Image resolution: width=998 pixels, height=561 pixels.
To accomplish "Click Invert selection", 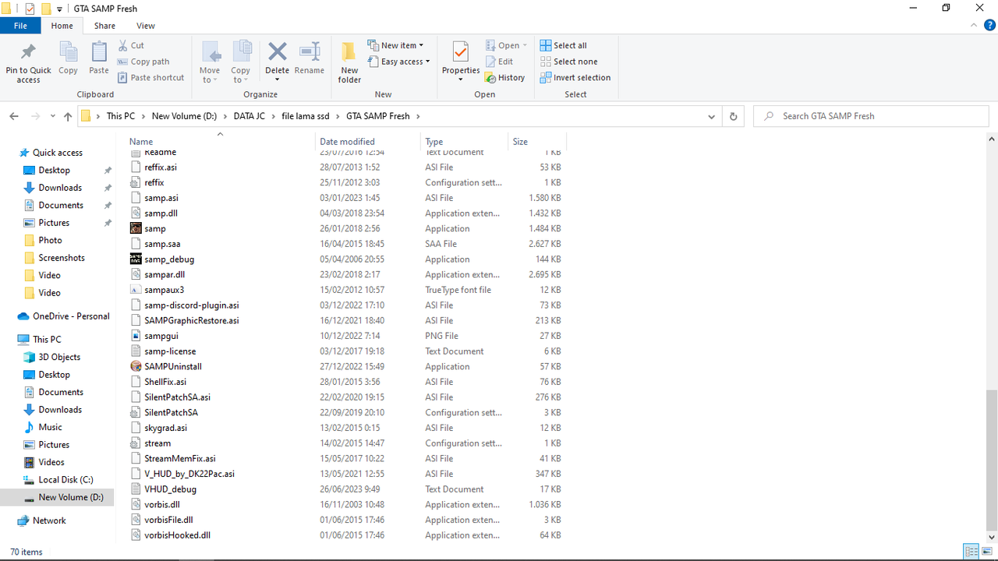I will 575,78.
